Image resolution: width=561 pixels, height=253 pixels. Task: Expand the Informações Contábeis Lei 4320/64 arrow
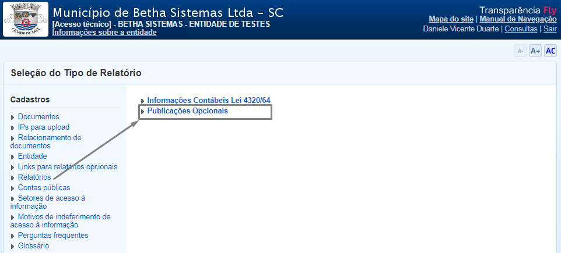point(143,101)
